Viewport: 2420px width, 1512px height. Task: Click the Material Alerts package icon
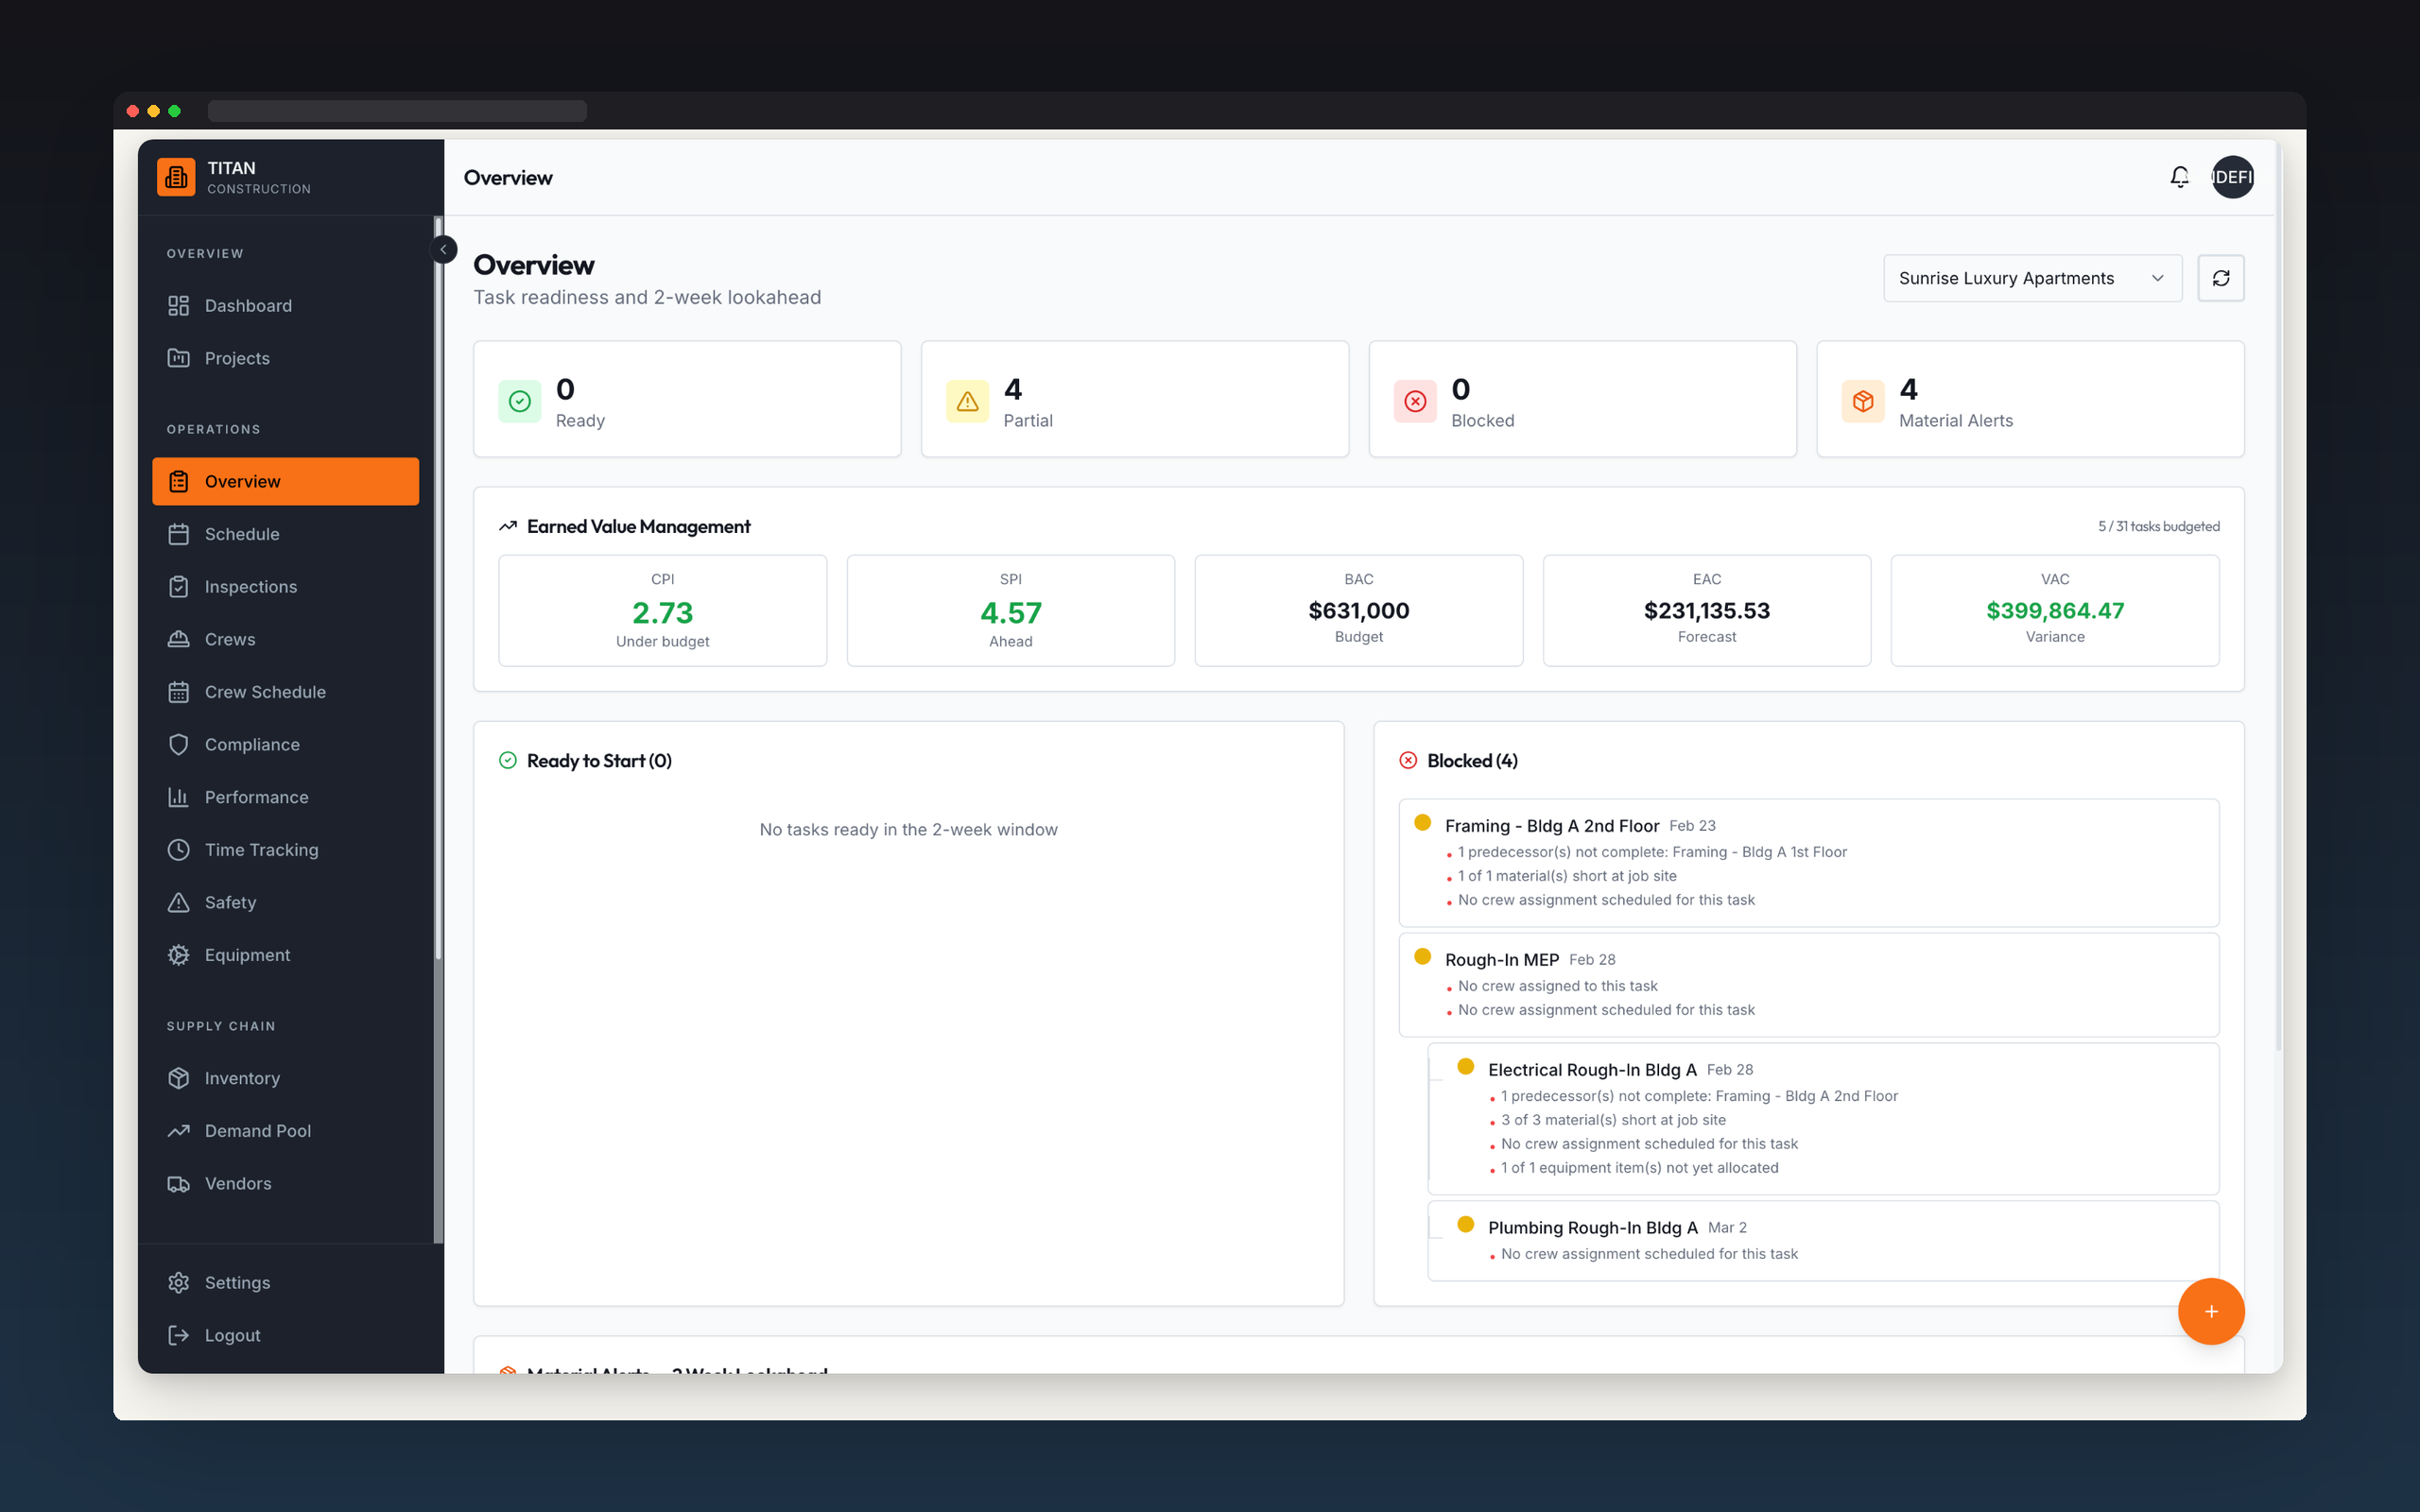[x=1863, y=401]
